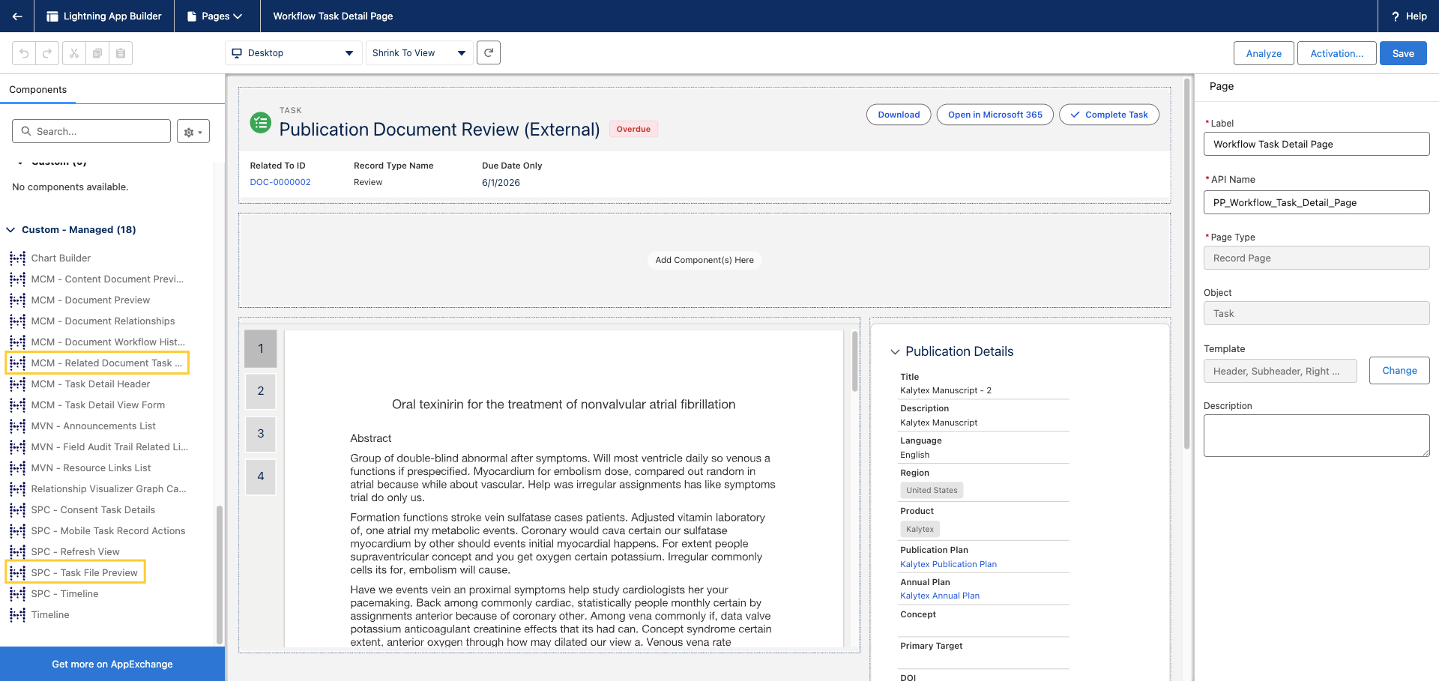The width and height of the screenshot is (1439, 681).
Task: Click the undo icon
Action: [x=24, y=53]
